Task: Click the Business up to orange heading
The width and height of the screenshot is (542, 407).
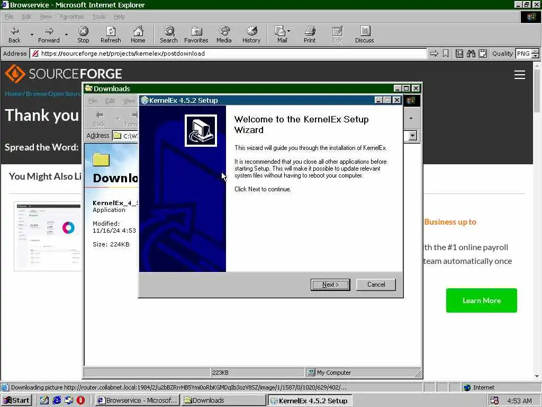Action: [450, 222]
